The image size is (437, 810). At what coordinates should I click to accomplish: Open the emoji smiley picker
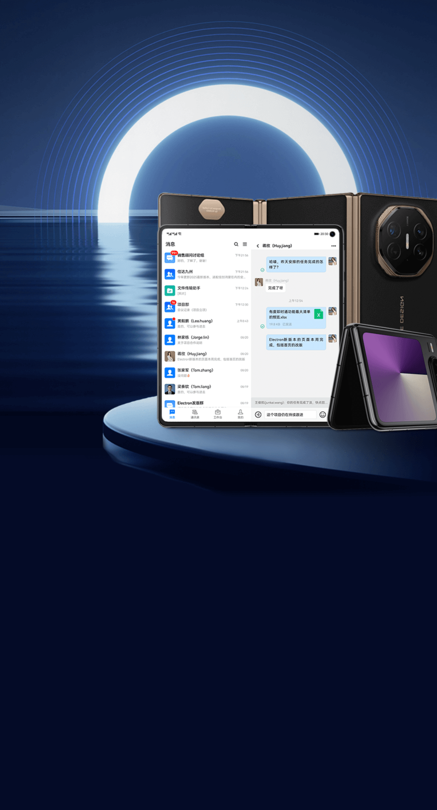[322, 415]
